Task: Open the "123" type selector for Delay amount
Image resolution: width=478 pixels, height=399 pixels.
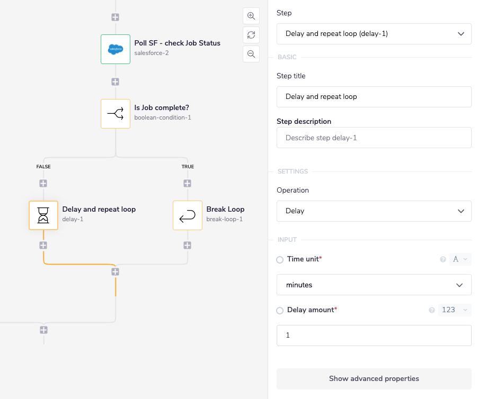Action: click(x=454, y=310)
